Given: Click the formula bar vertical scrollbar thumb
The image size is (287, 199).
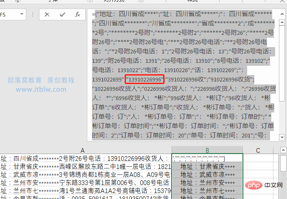Looking at the screenshot, I should click(282, 63).
